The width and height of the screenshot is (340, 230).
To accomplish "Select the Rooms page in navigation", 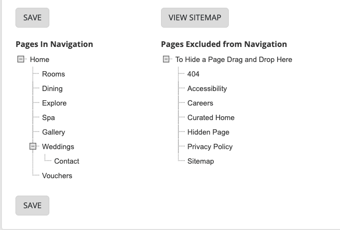I will click(53, 74).
